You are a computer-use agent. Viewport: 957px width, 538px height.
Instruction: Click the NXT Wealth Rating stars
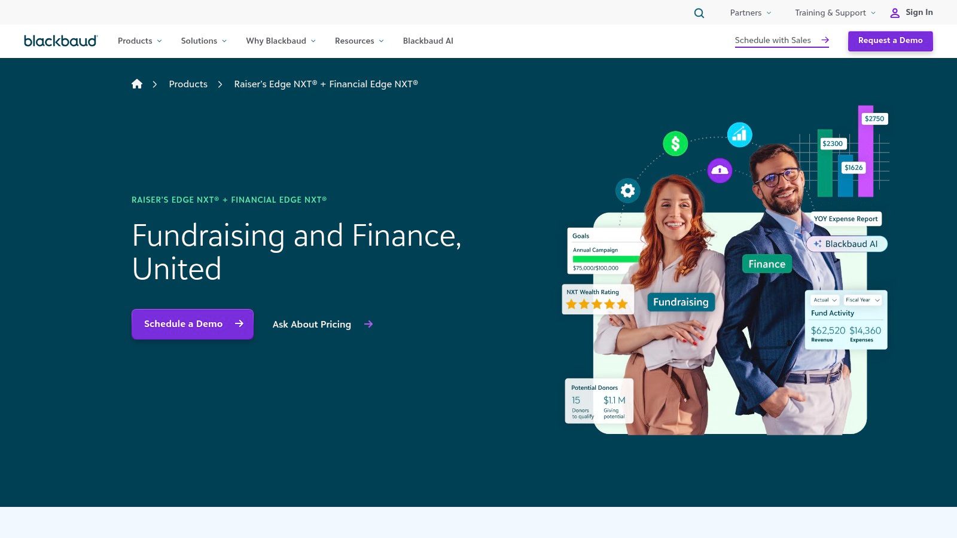coord(597,304)
